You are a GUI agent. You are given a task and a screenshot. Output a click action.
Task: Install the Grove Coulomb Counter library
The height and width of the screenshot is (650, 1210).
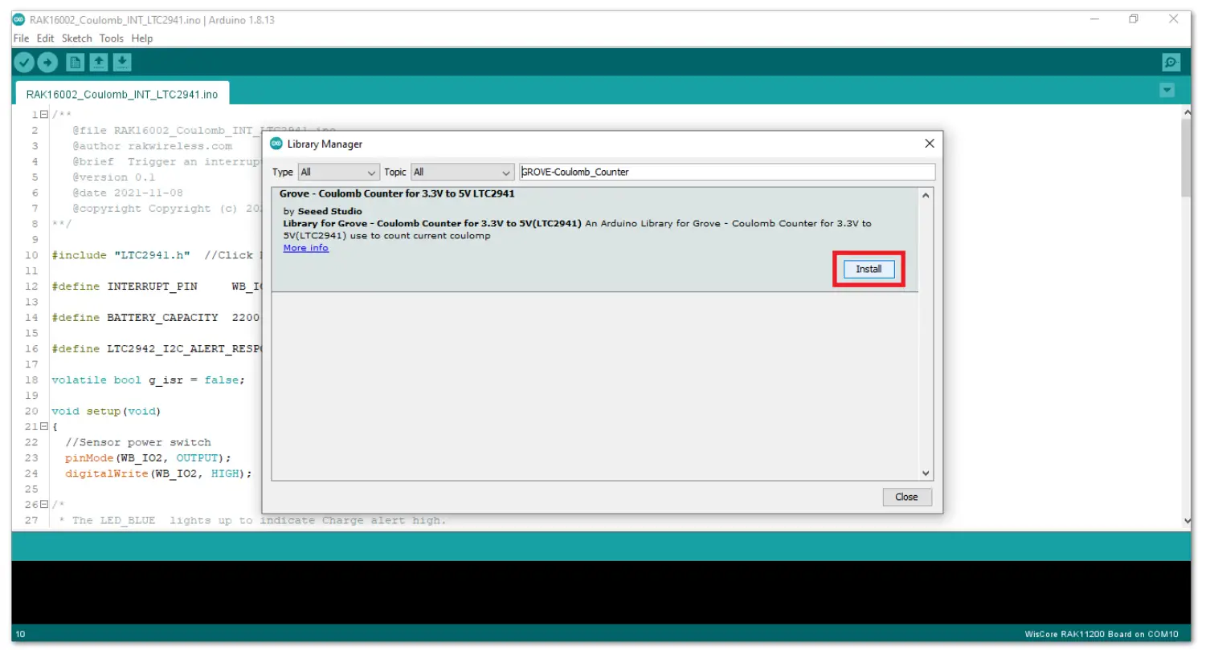pyautogui.click(x=869, y=269)
